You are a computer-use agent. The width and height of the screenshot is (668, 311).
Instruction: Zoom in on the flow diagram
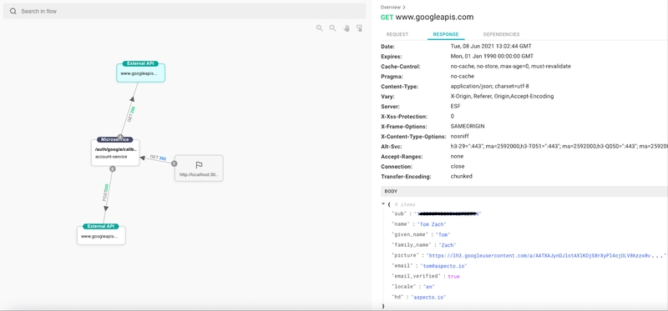[x=320, y=28]
